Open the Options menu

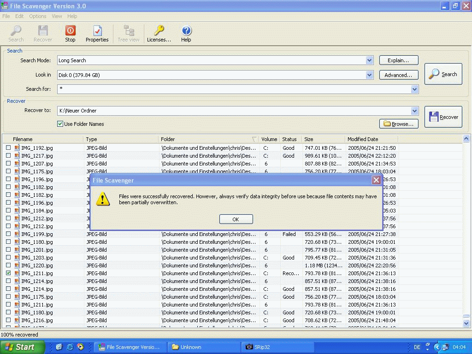(38, 16)
